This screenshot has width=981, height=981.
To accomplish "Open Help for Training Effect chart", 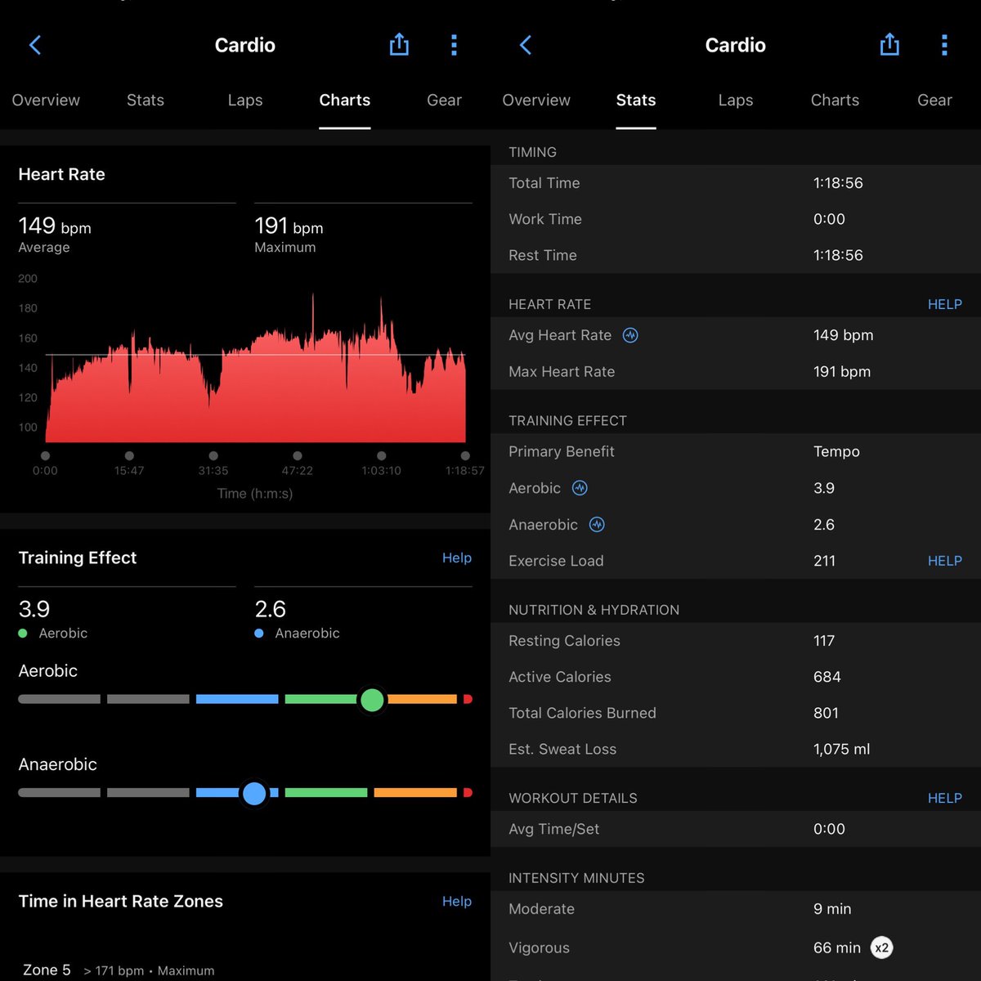I will (x=457, y=558).
